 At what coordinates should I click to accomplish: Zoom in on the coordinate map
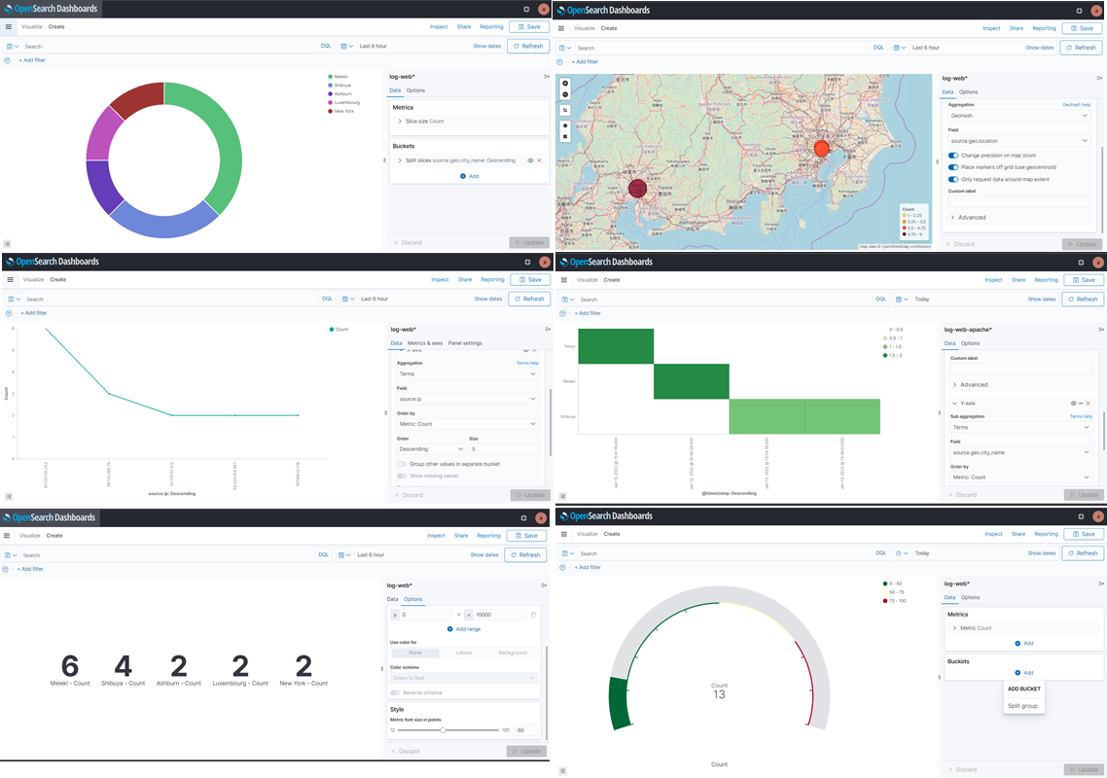(x=565, y=84)
